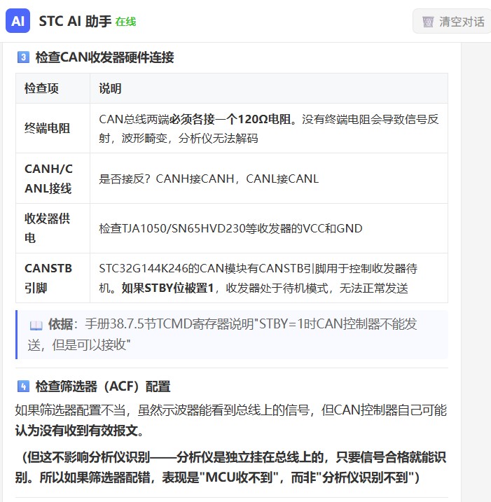
Task: Click the blue AI assistant logo
Action: (18, 21)
